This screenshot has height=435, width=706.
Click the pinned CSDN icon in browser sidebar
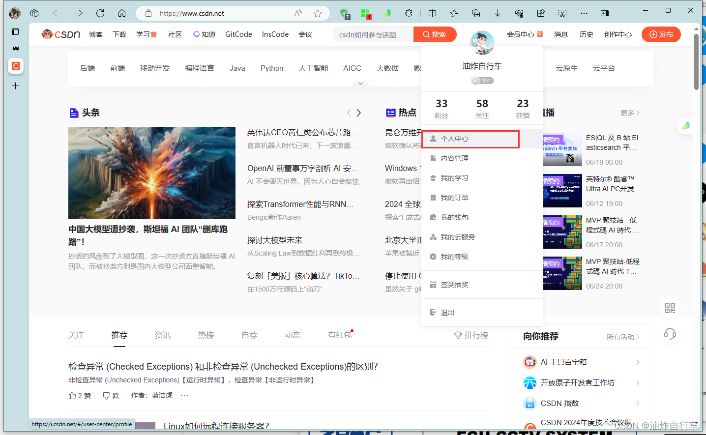click(x=15, y=66)
